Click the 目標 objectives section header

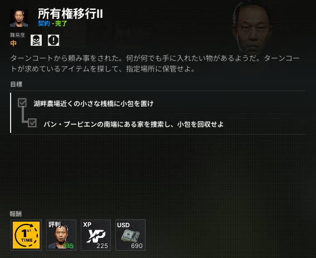point(16,84)
